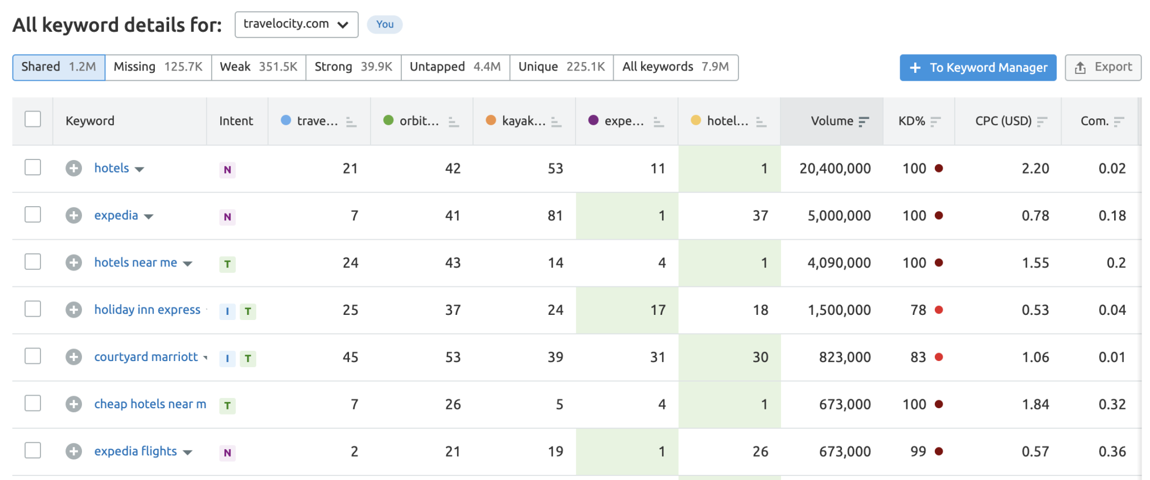Click transactional intent badge for hotels near me
The width and height of the screenshot is (1150, 480).
(227, 264)
